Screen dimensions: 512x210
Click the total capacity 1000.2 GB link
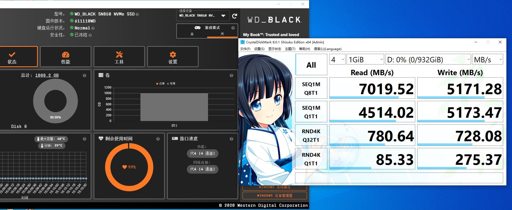click(x=47, y=75)
